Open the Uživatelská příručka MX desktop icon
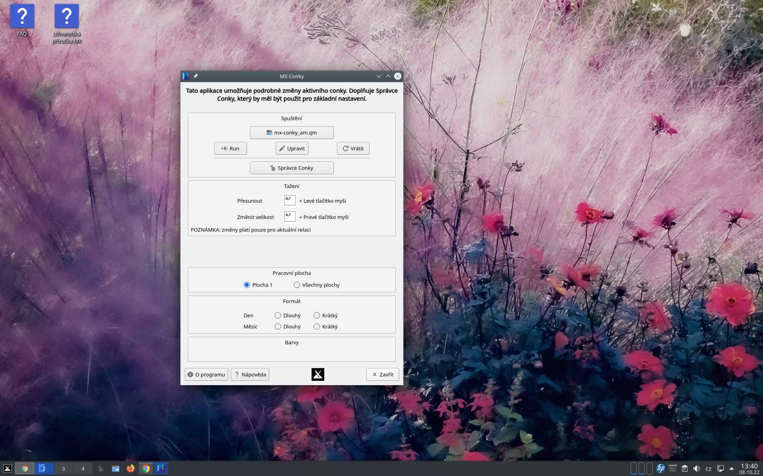This screenshot has height=476, width=763. [67, 24]
